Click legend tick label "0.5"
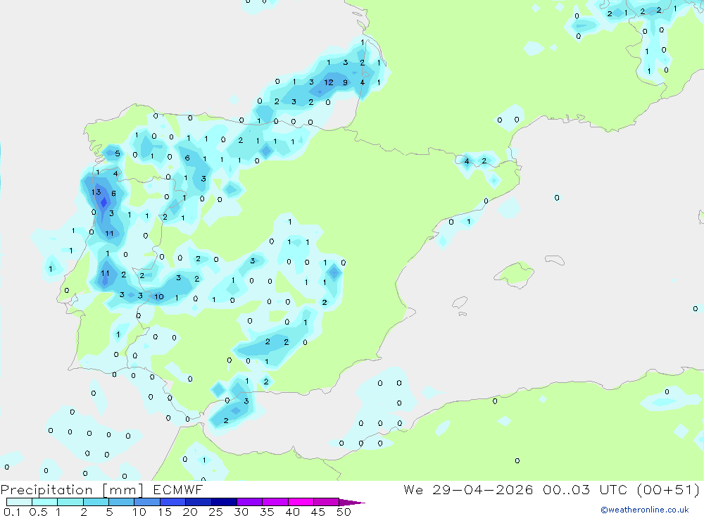Screen dimensions: 704x516 [x=38, y=512]
